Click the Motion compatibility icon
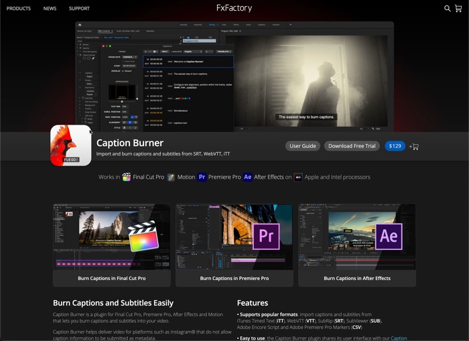The image size is (469, 341). click(171, 177)
